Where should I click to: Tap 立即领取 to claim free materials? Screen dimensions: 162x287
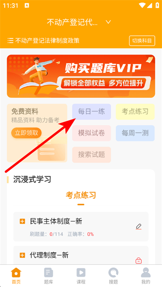pos(26,133)
